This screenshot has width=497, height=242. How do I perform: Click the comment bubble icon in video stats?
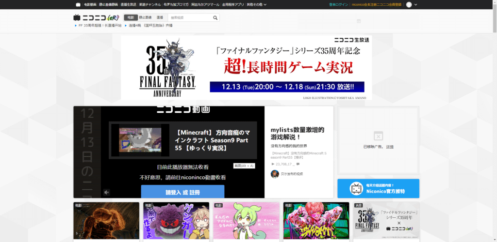click(x=298, y=164)
